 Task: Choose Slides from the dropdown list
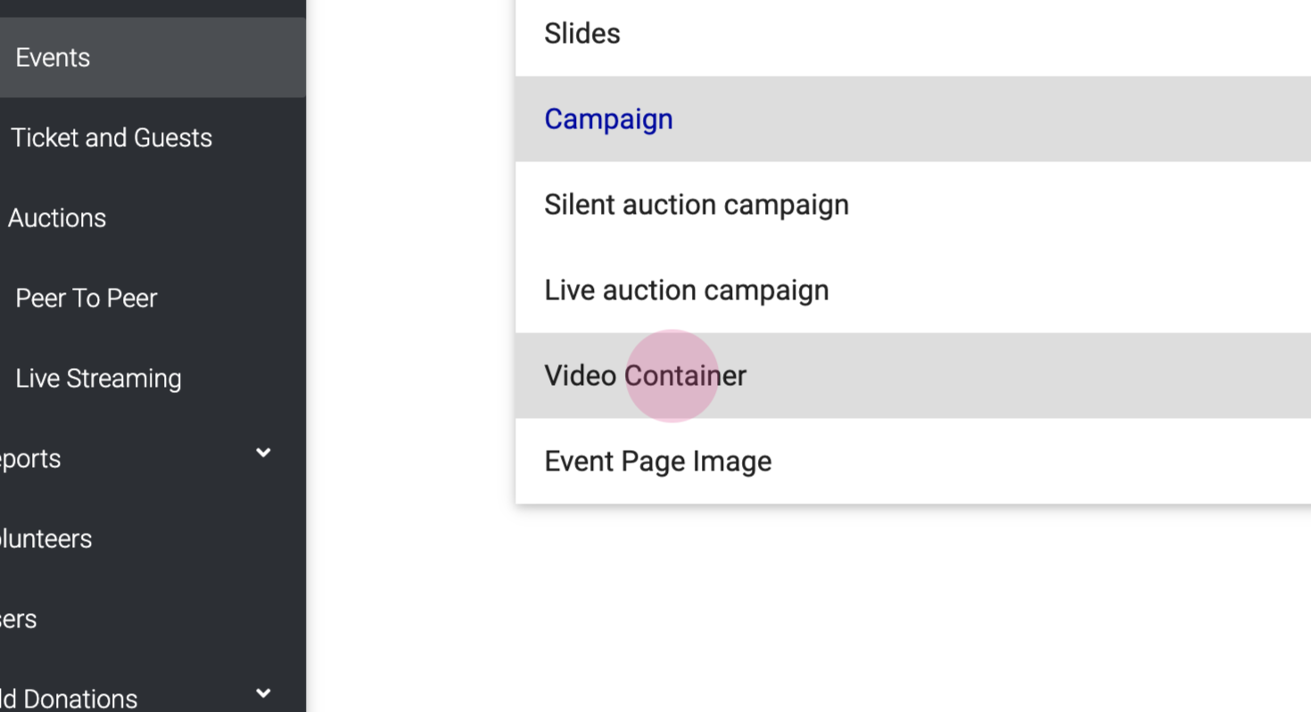pyautogui.click(x=582, y=34)
